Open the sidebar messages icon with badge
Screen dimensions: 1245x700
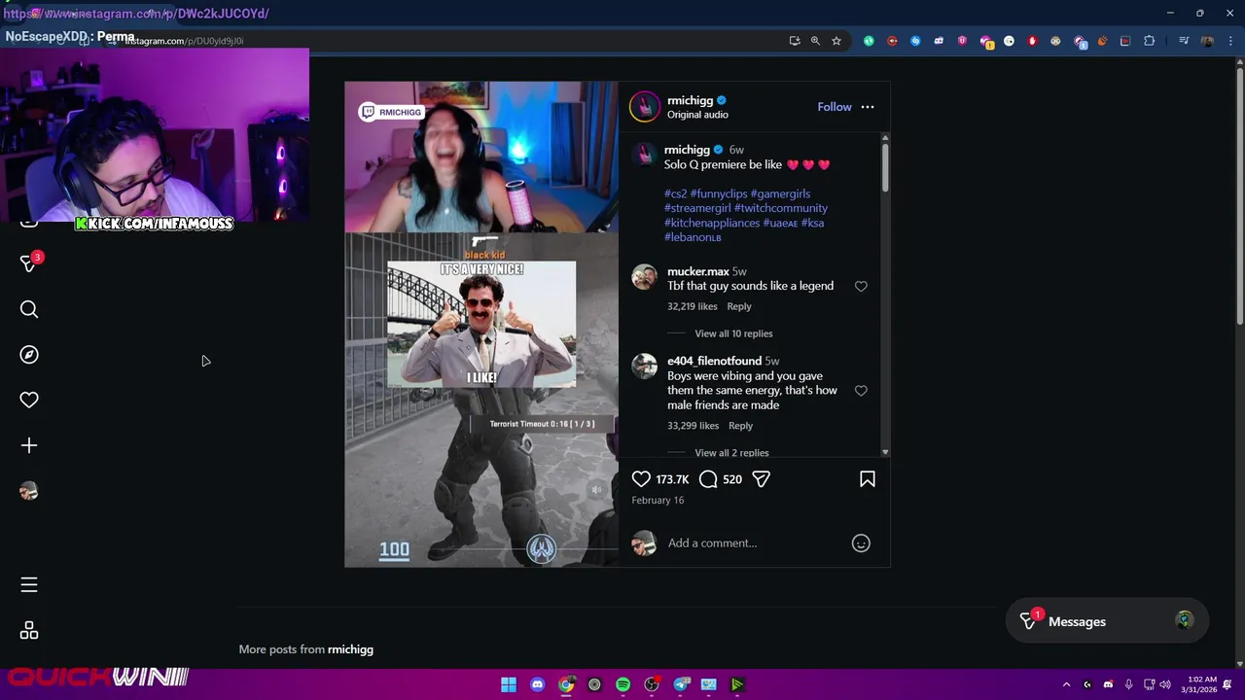pos(29,263)
